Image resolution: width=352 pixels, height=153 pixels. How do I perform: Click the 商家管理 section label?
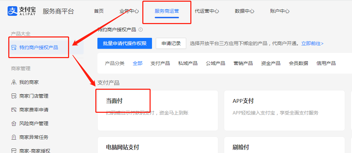click(x=21, y=68)
